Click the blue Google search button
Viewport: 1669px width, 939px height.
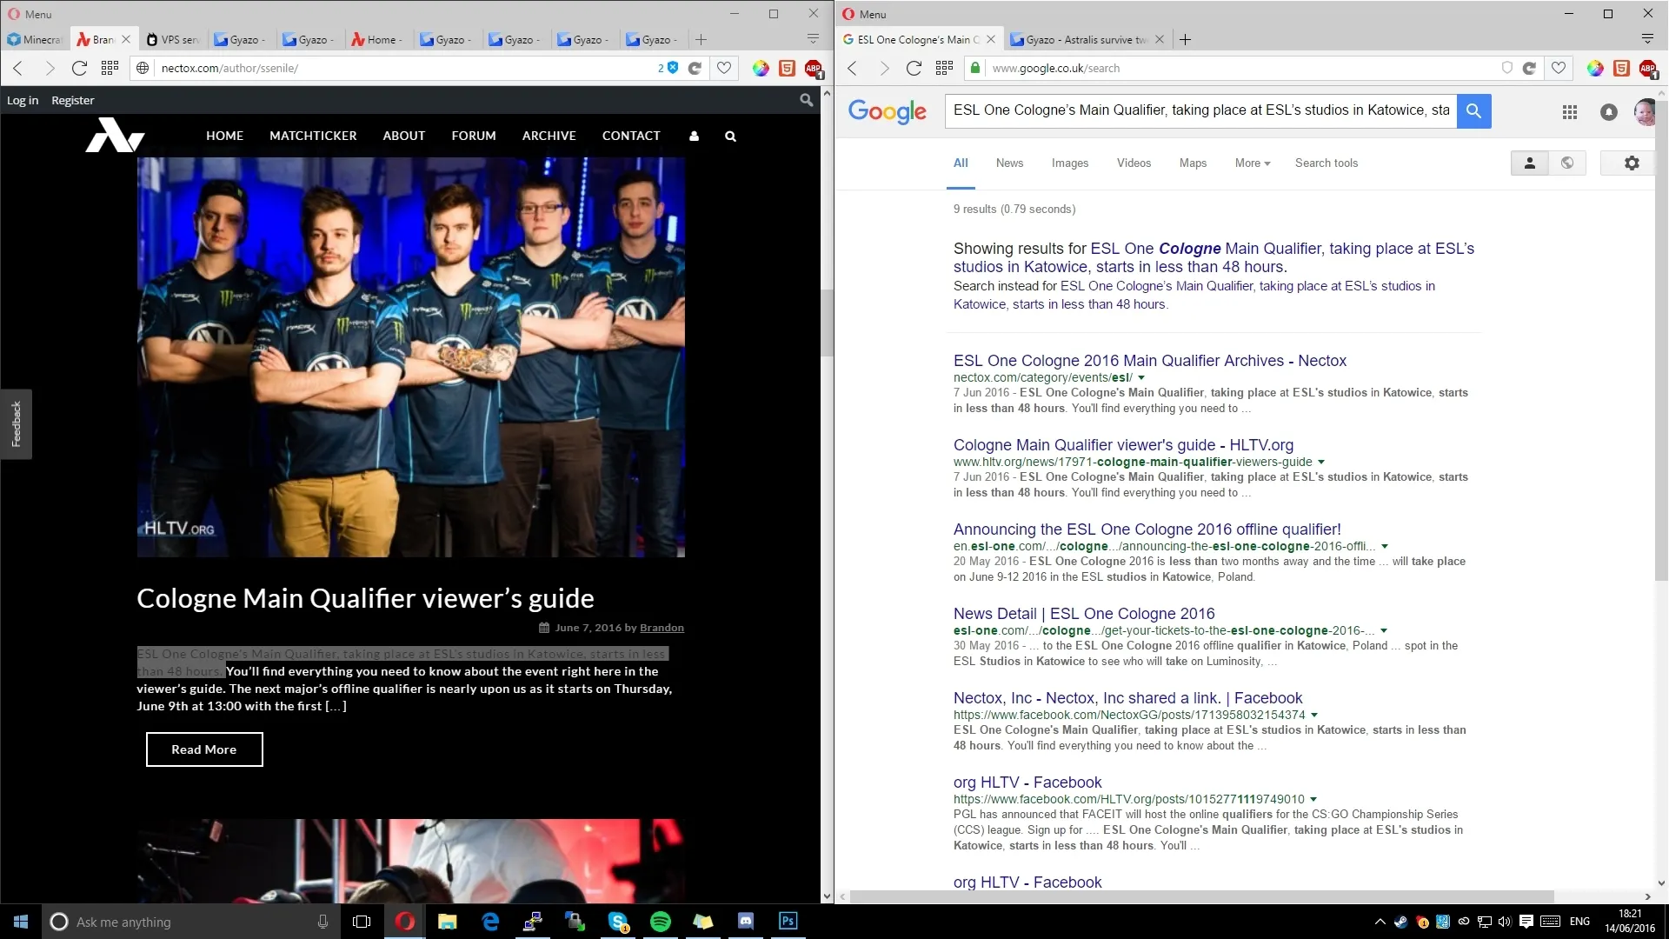point(1473,110)
